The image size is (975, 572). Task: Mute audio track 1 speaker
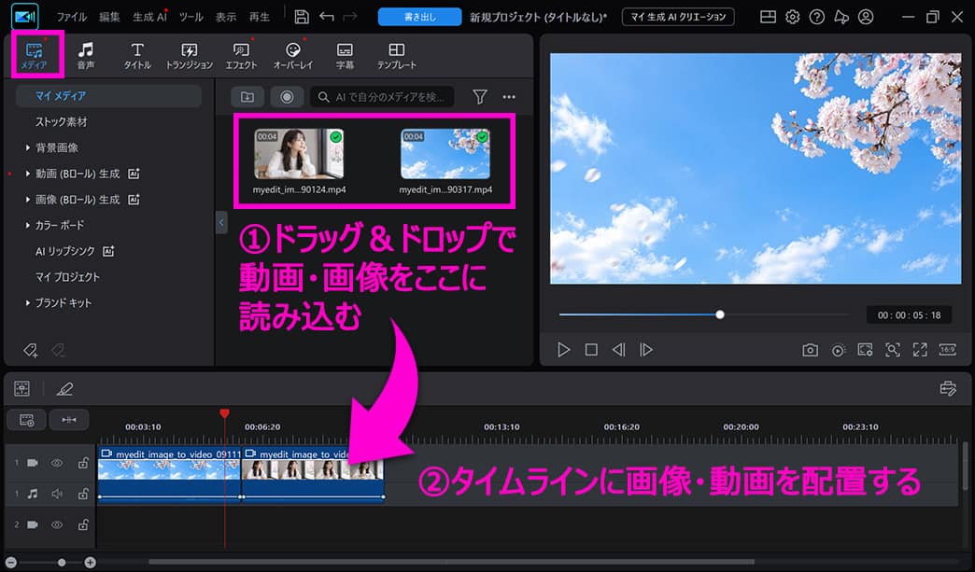pyautogui.click(x=57, y=494)
